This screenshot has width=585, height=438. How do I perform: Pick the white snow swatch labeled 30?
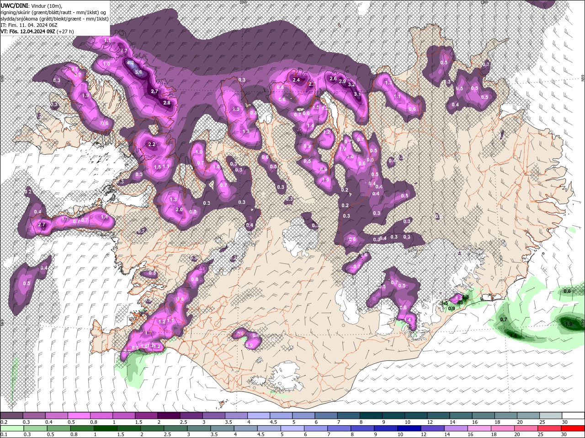click(573, 416)
